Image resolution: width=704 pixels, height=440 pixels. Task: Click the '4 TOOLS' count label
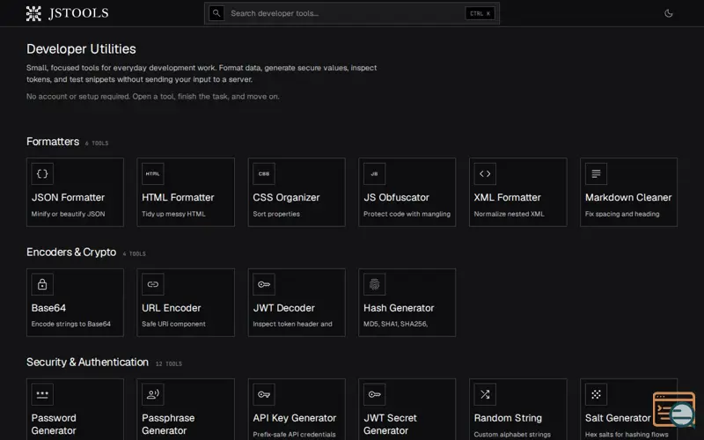click(135, 253)
